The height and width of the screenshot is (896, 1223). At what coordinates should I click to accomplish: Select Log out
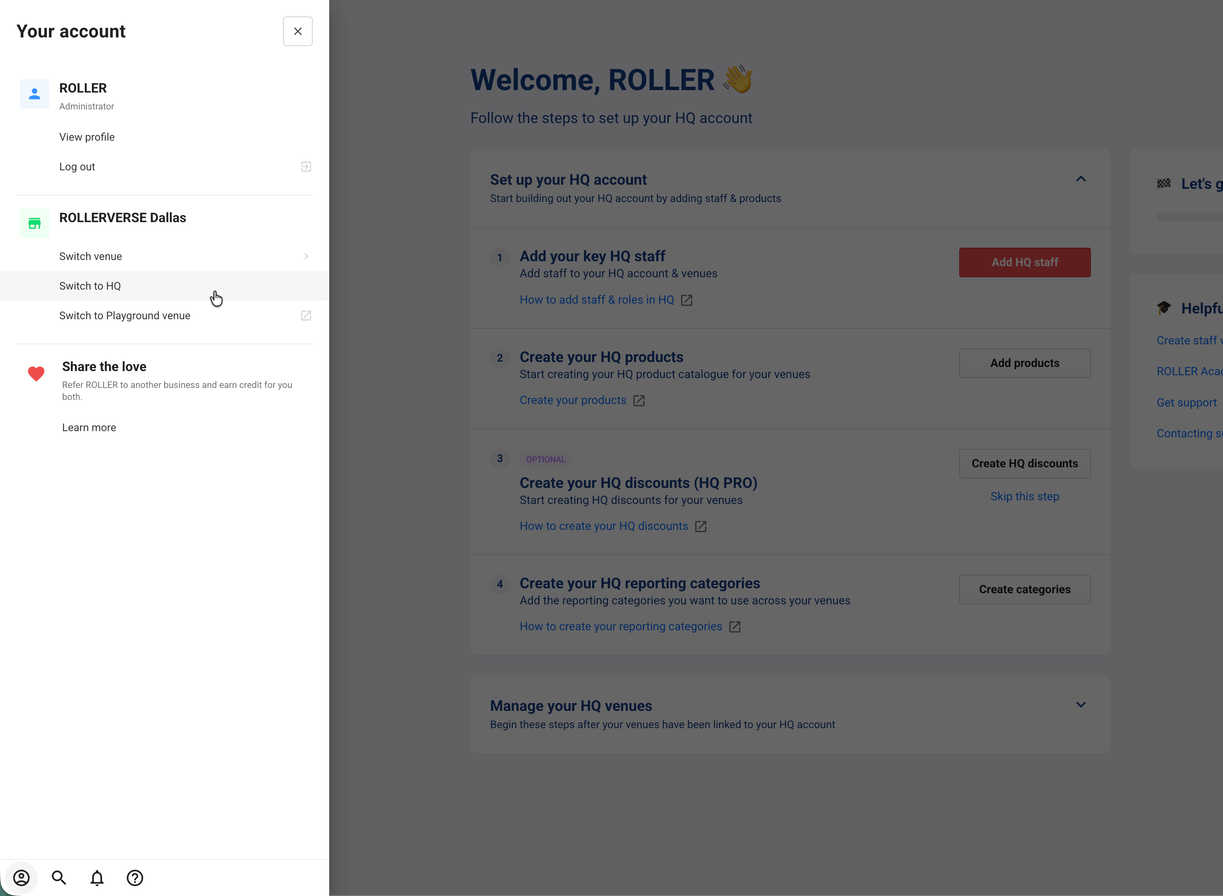(x=77, y=167)
